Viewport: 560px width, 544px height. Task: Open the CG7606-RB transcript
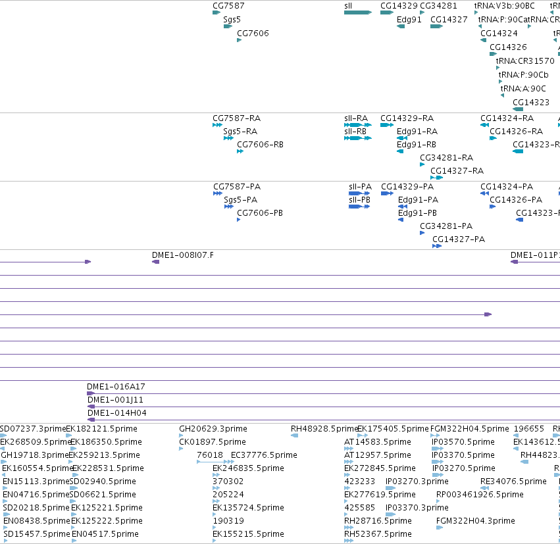(240, 151)
